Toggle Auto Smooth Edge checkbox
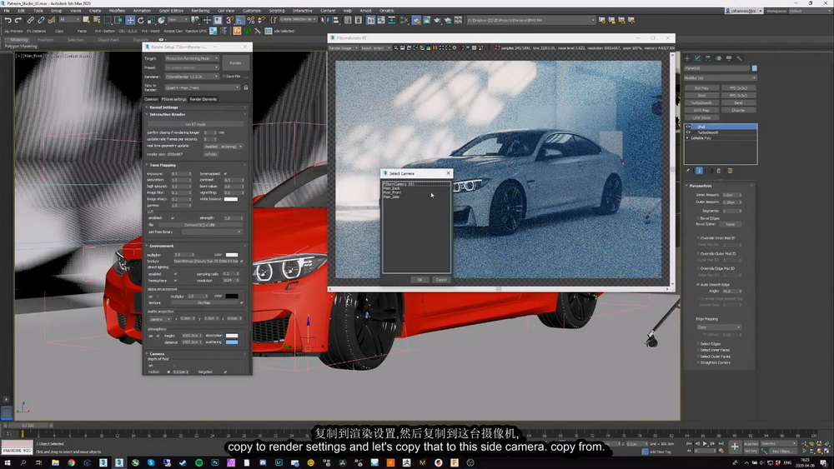Viewport: 834px width, 469px height. (698, 285)
